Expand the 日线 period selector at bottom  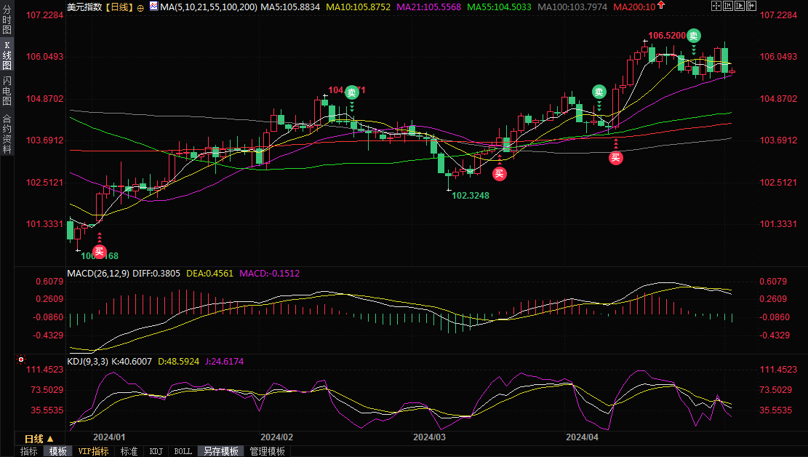point(38,439)
